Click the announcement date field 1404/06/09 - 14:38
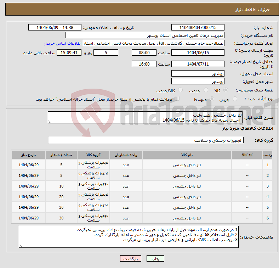279x268 pixels. click(55, 27)
